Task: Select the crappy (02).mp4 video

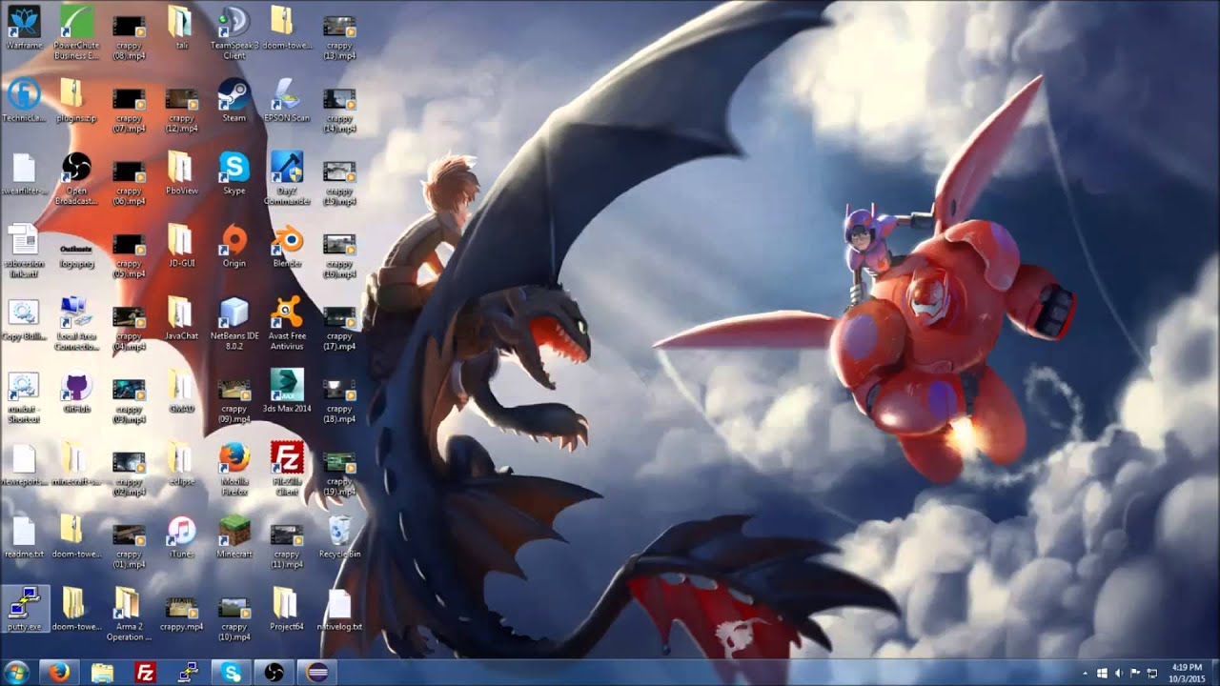Action: point(129,474)
